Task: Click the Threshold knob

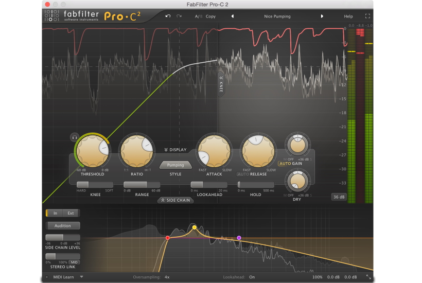Action: pyautogui.click(x=92, y=151)
